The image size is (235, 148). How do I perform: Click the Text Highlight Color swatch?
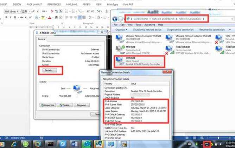[43, 18]
